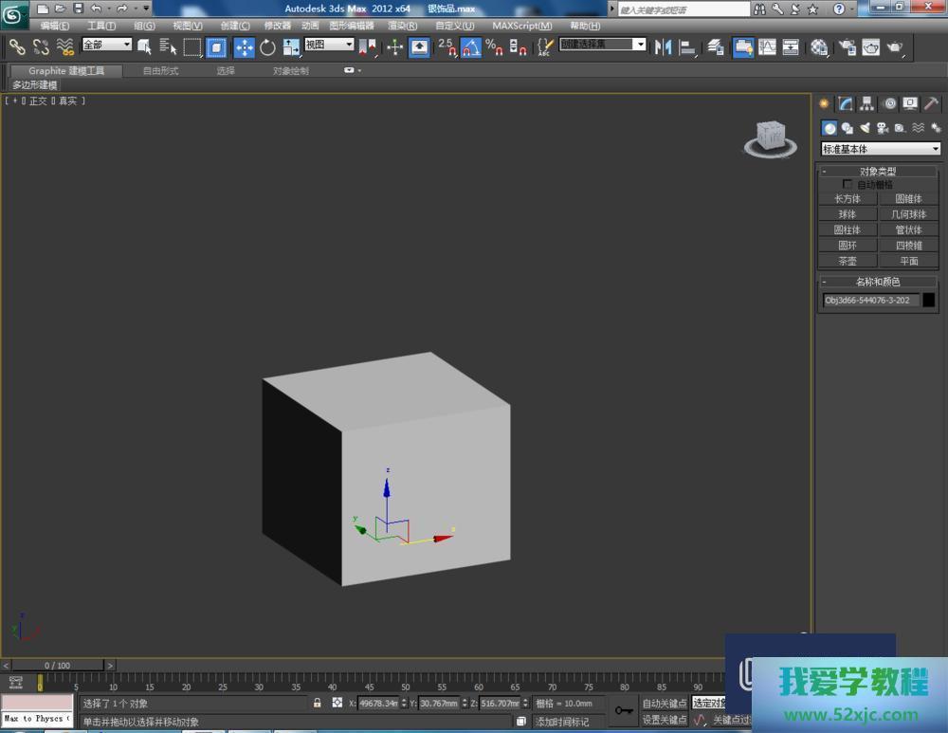This screenshot has height=733, width=948.
Task: Click the Select and Link chain icon
Action: pos(17,46)
